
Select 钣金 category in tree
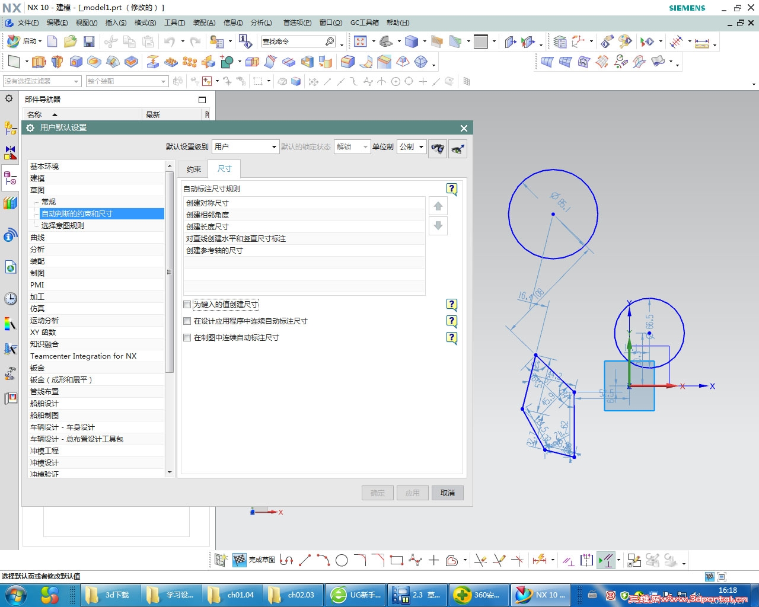[37, 368]
